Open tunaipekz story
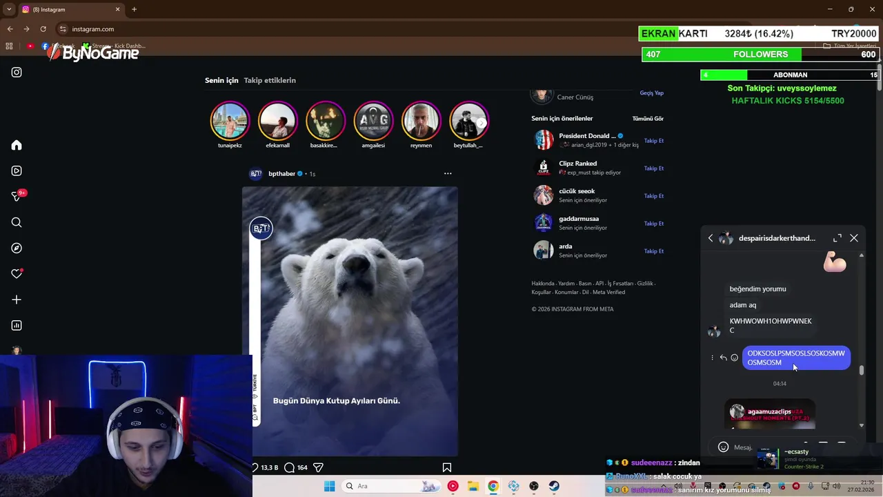The width and height of the screenshot is (883, 497). (230, 121)
